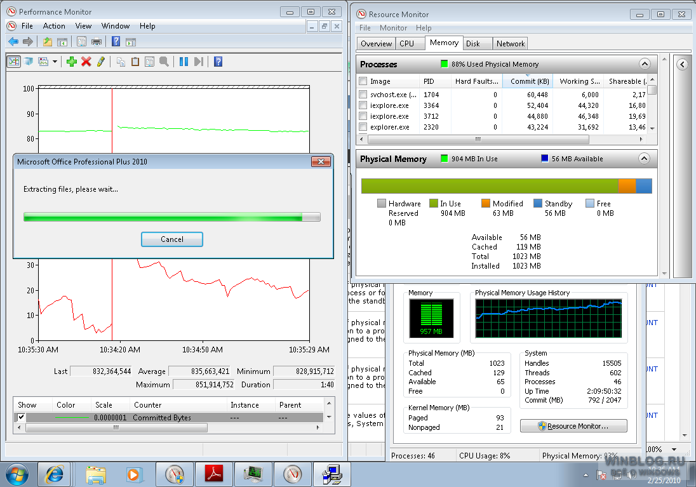The height and width of the screenshot is (487, 696).
Task: Open the File menu in Performance Monitor
Action: click(x=27, y=26)
